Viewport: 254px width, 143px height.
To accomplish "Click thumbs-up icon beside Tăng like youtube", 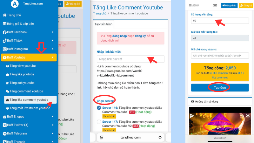I will coord(7,75).
